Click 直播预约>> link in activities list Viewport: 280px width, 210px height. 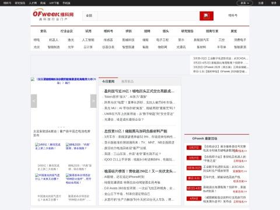240,171
